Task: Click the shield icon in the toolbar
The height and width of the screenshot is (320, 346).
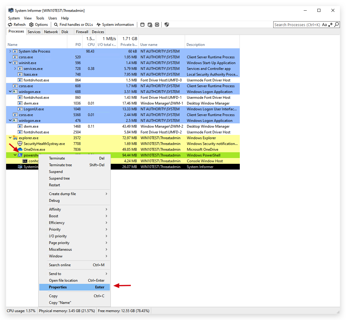Action: [167, 25]
